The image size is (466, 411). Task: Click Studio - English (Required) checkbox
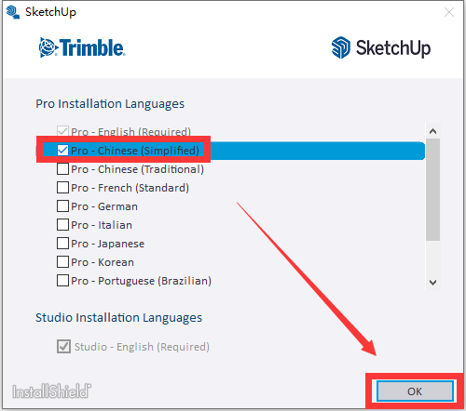pyautogui.click(x=63, y=347)
